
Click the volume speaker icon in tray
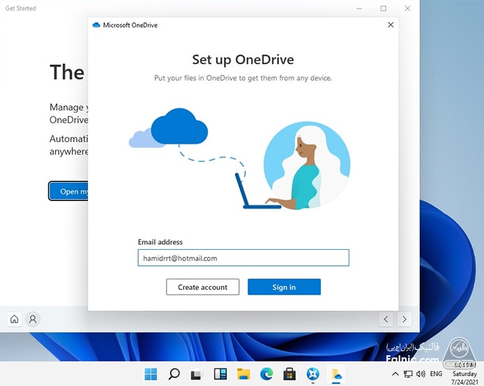tap(421, 374)
